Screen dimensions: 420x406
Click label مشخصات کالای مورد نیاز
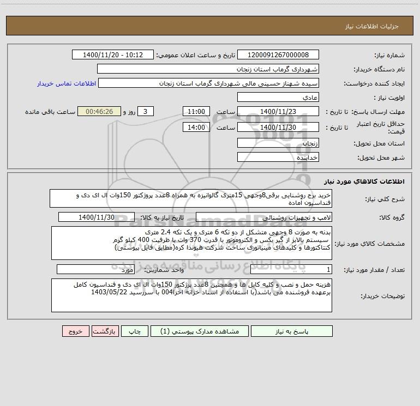tap(370, 244)
